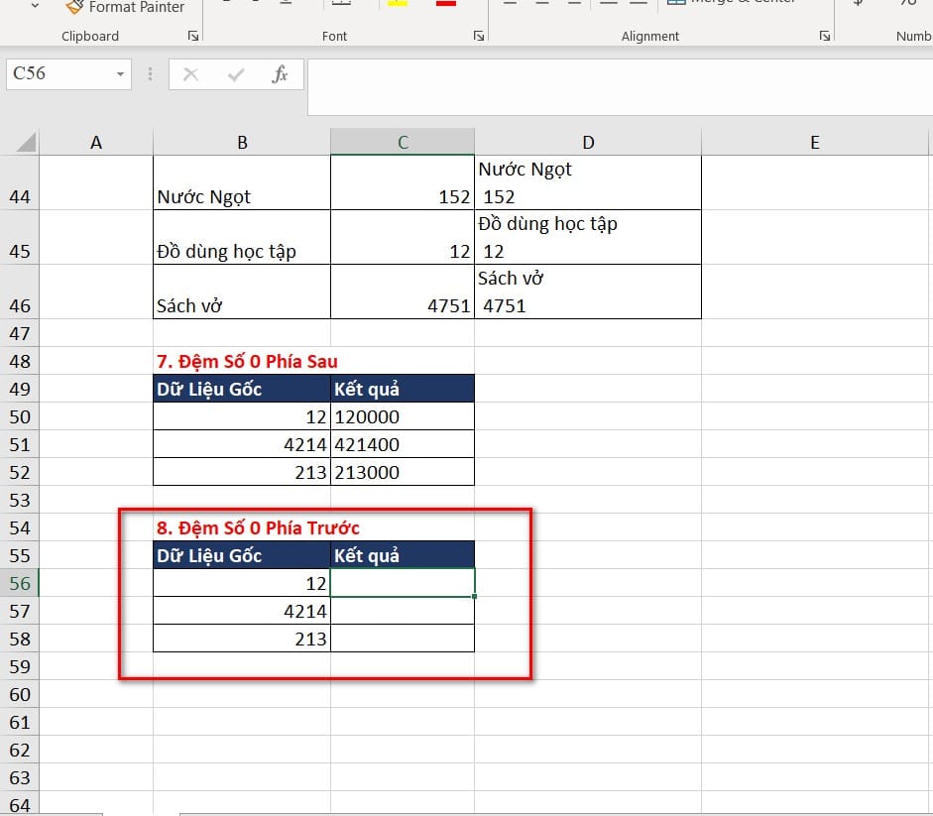Activate the Format Painter tool
The image size is (933, 816).
[125, 7]
